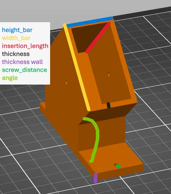Click the thickness legend label
The width and height of the screenshot is (171, 194).
pyautogui.click(x=16, y=54)
